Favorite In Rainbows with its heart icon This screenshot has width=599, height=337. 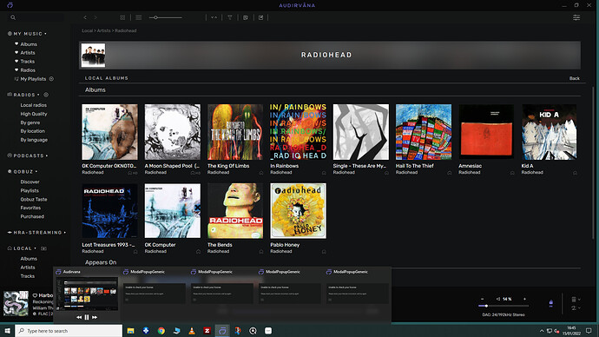point(324,173)
